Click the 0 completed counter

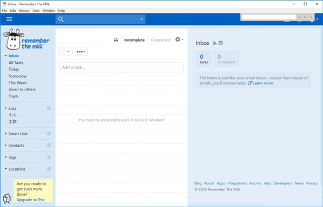[x=226, y=59]
